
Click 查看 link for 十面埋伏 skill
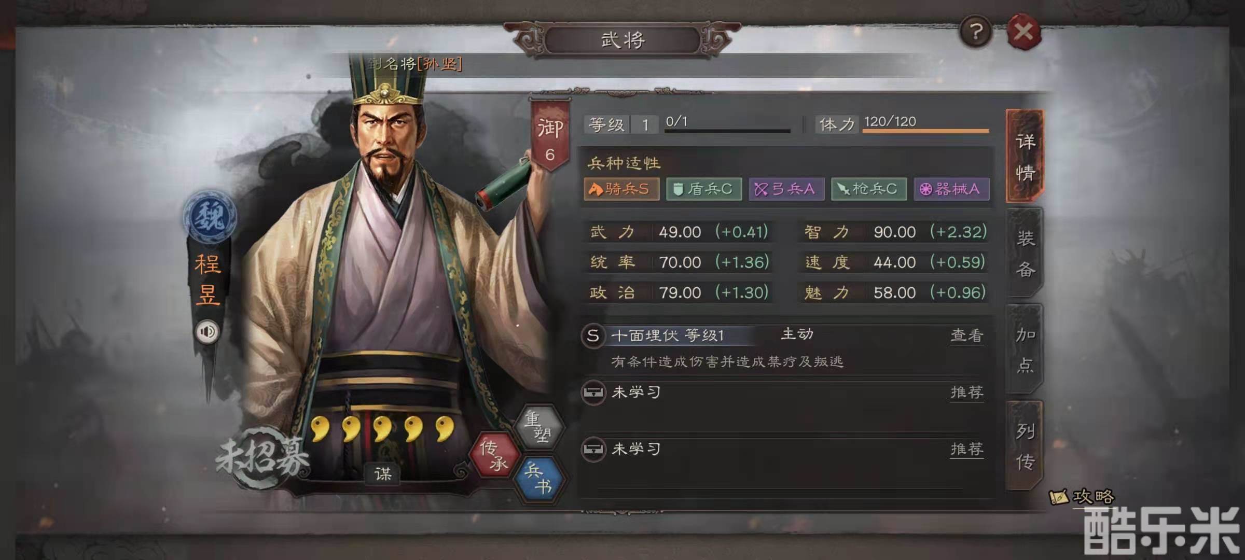[966, 336]
